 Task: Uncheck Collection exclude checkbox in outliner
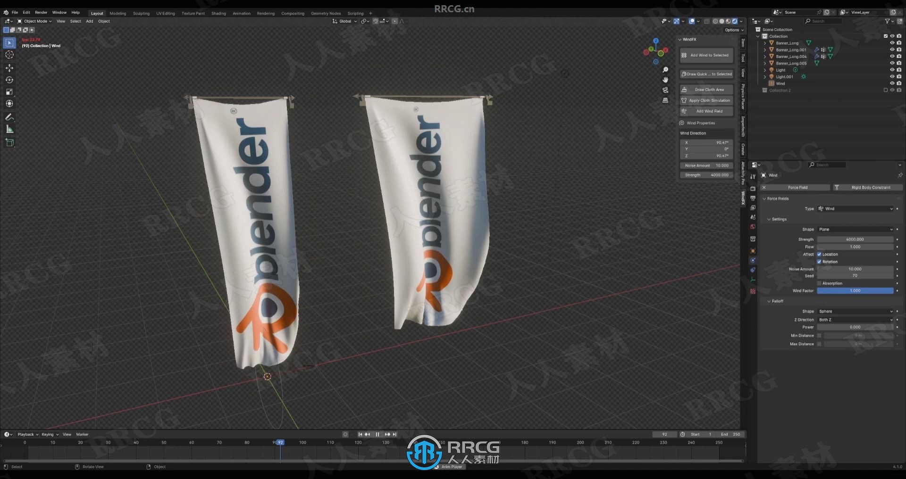[x=886, y=36]
